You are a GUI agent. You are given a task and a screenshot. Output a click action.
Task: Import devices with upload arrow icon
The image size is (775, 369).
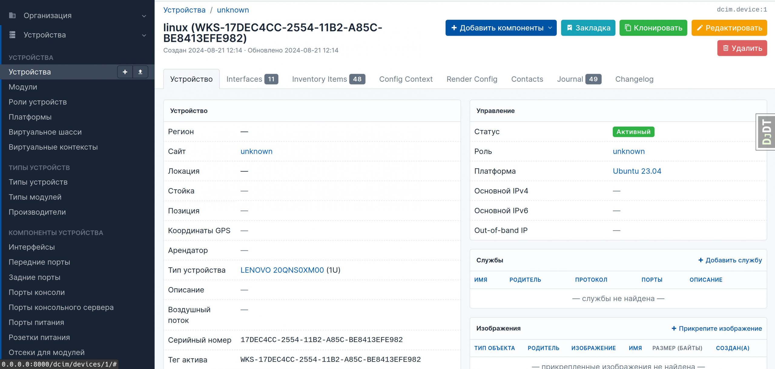click(x=140, y=72)
